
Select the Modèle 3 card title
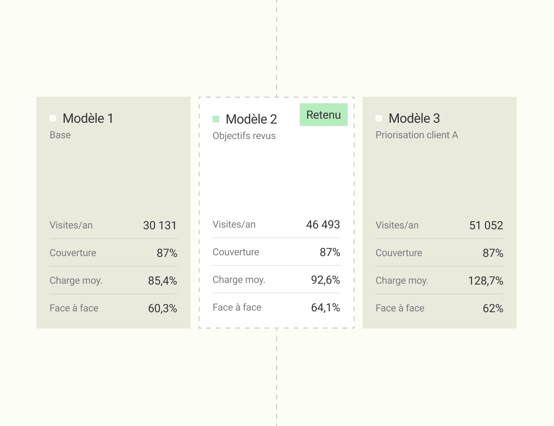pos(414,118)
